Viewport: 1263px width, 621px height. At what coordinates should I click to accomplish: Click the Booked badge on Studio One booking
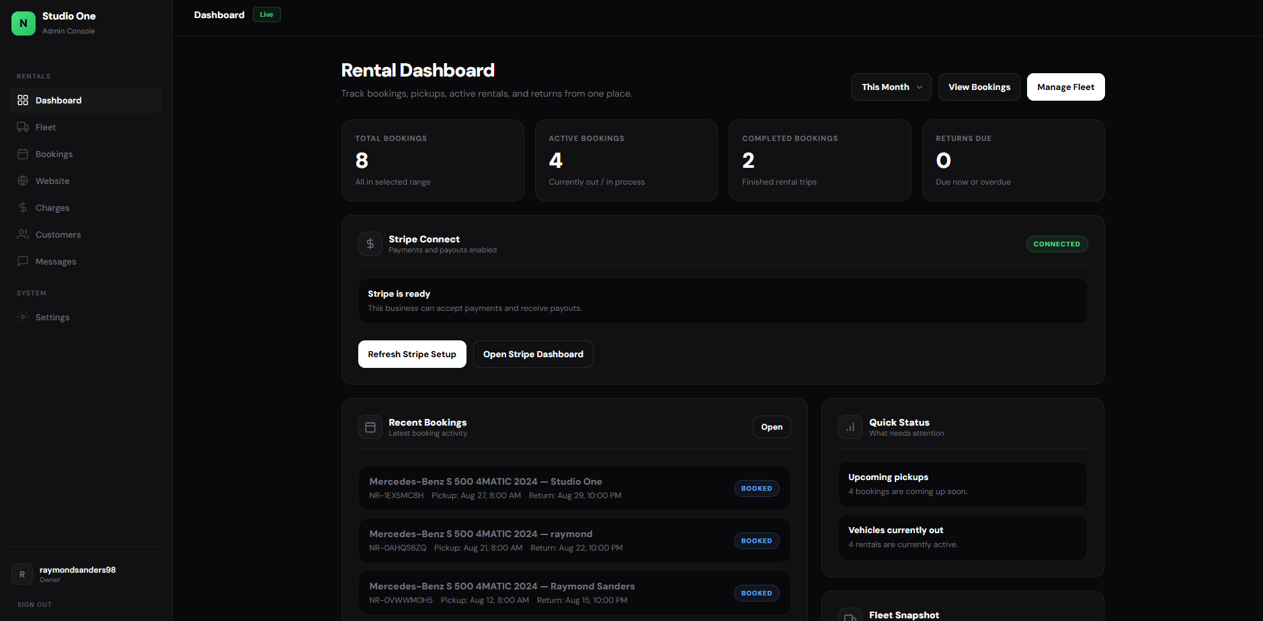click(x=757, y=489)
